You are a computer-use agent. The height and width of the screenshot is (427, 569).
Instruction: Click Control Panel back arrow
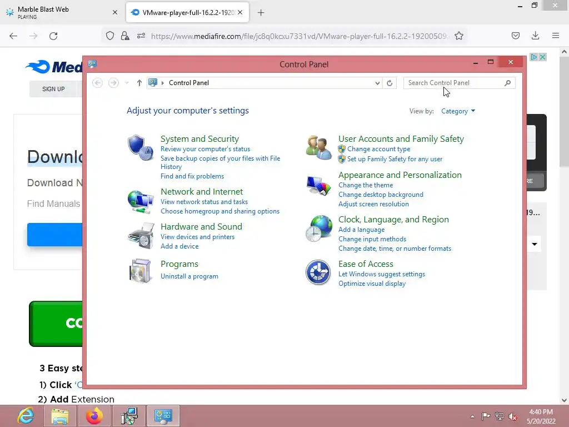pyautogui.click(x=97, y=83)
